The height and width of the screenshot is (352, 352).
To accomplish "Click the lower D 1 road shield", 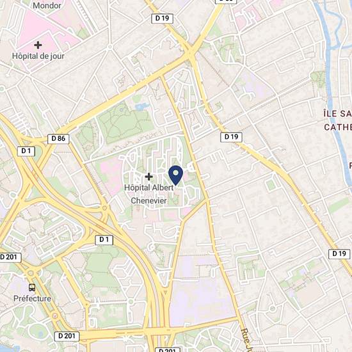I will click(104, 240).
